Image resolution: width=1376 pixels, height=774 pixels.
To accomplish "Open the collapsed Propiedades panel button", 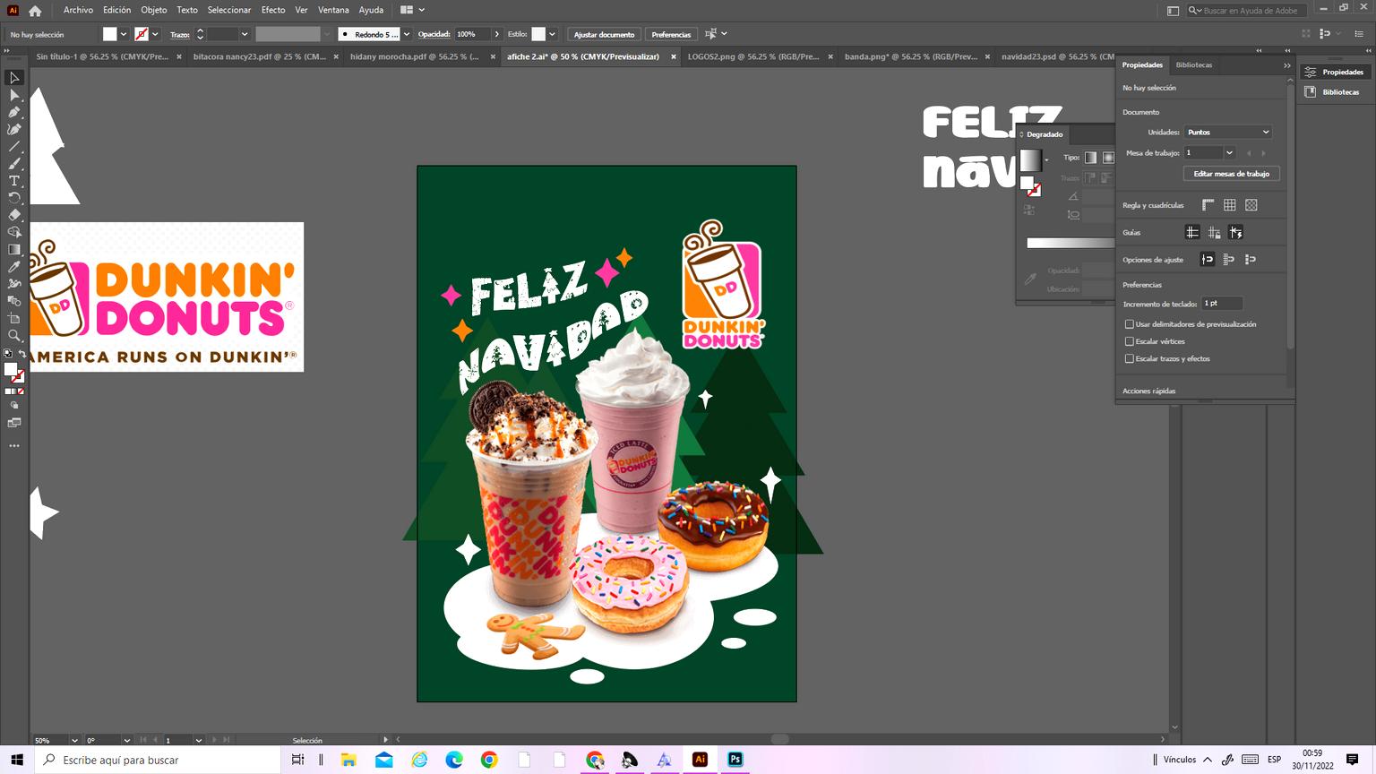I will 1335,72.
